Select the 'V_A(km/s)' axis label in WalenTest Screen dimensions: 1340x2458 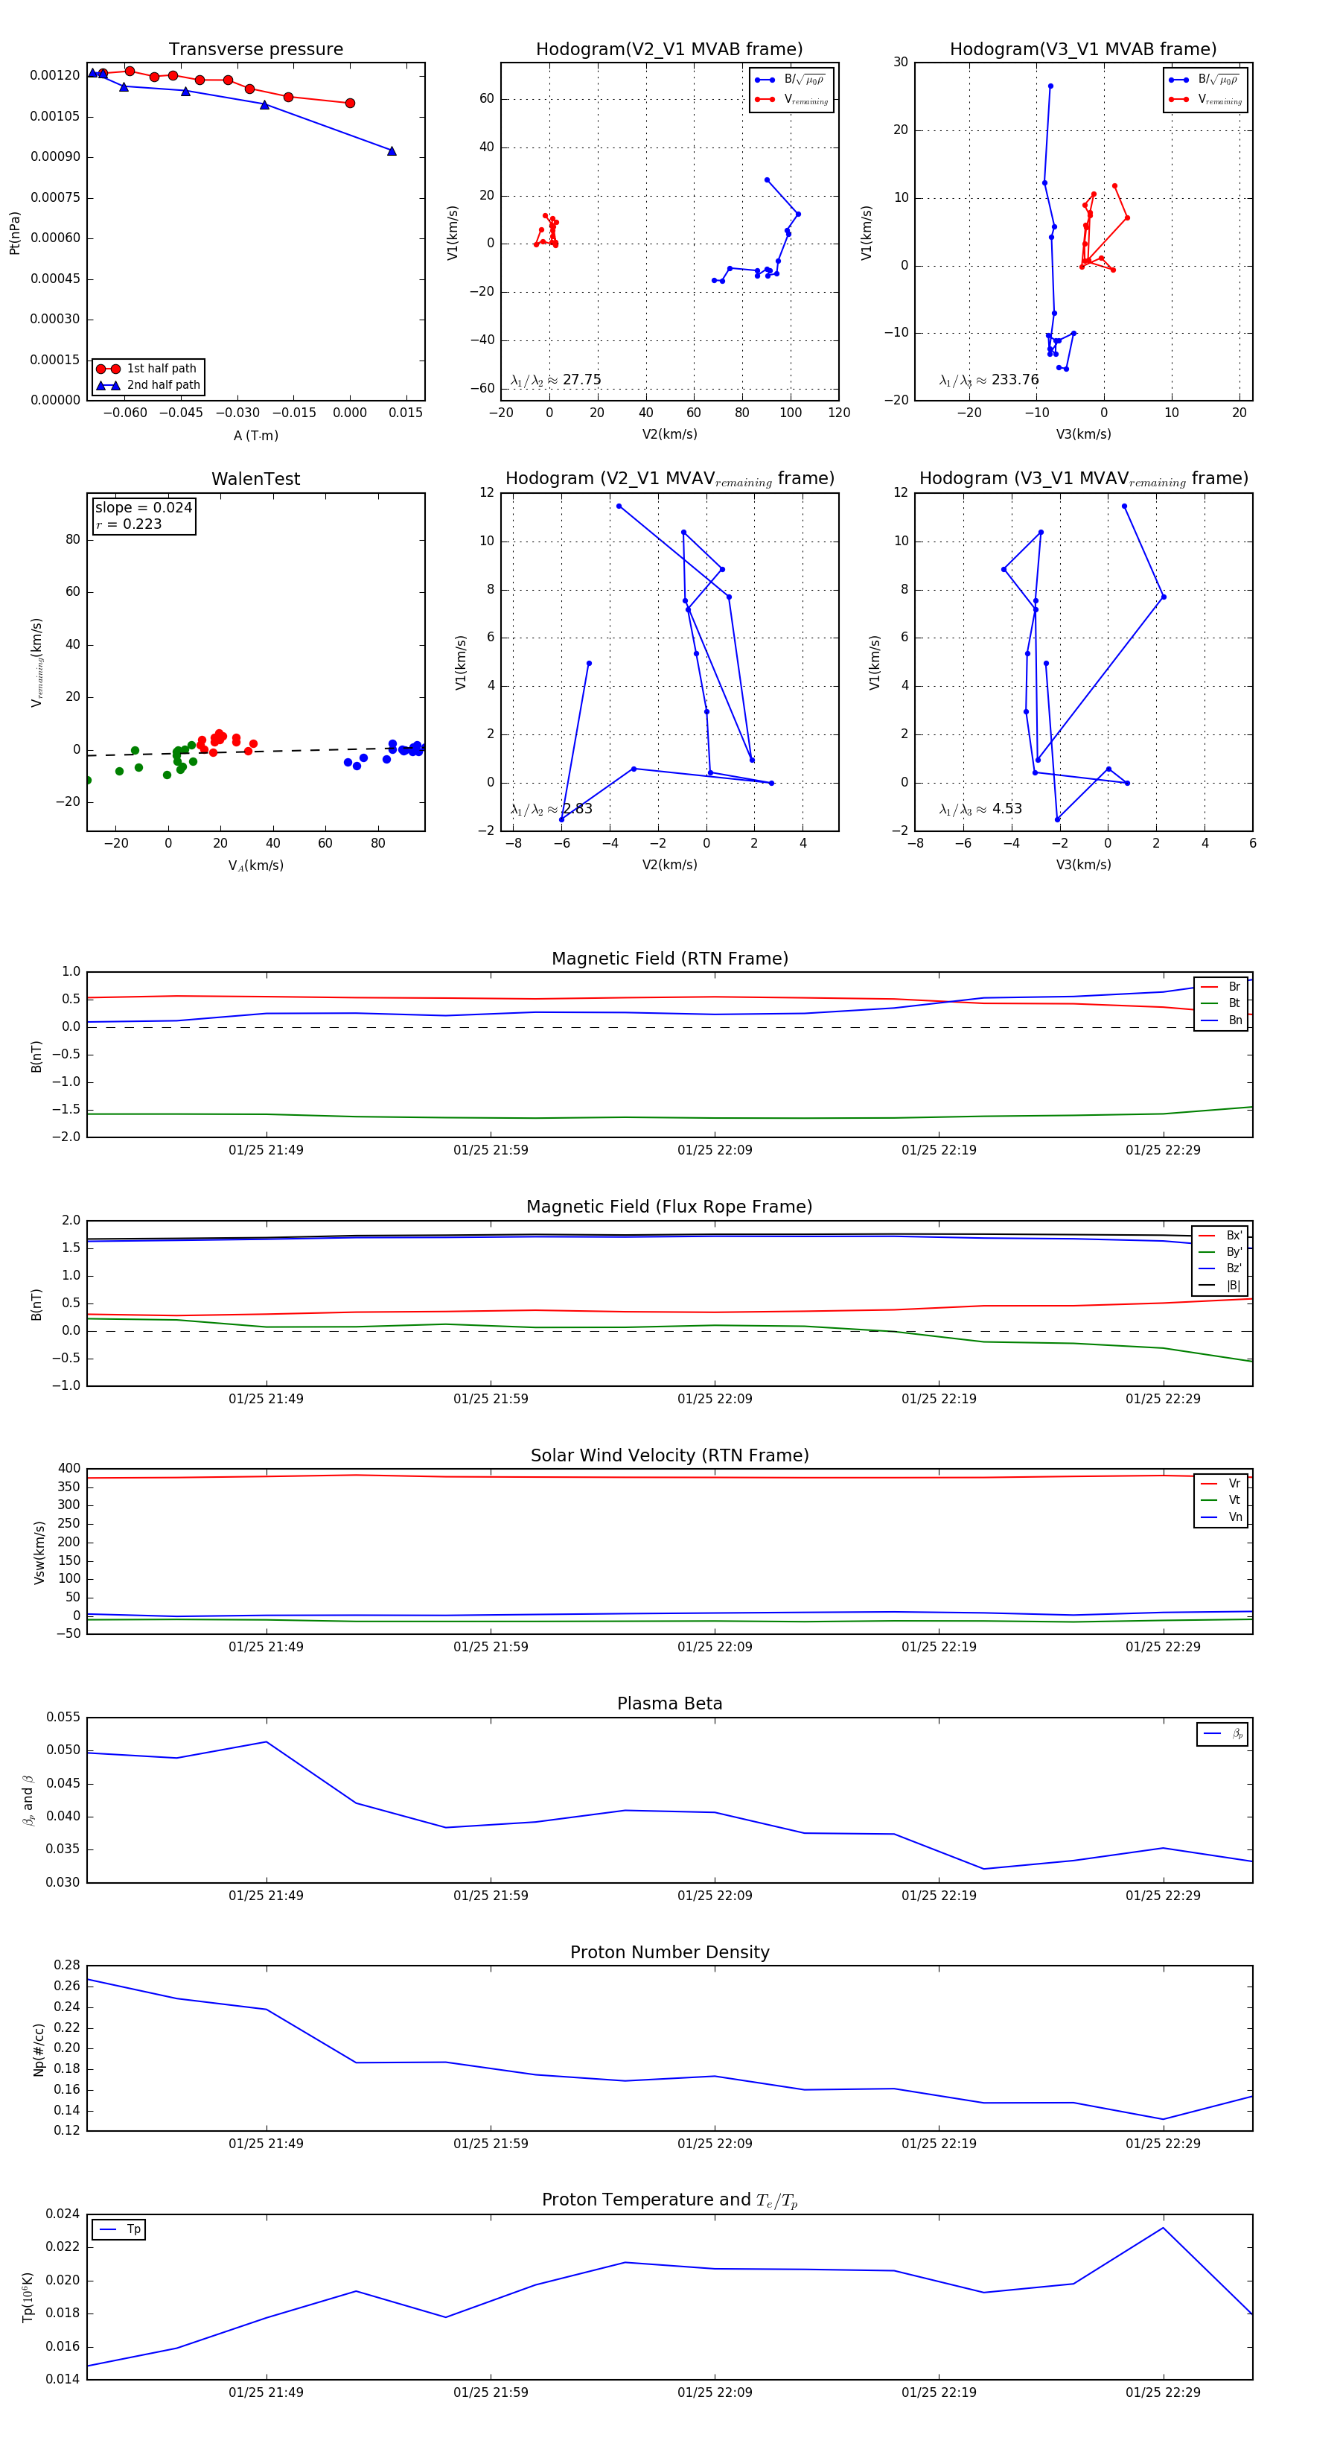[255, 866]
